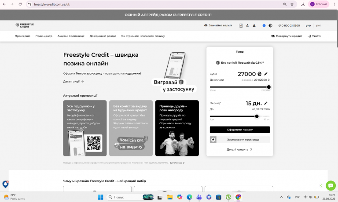Screen dimensions: 338x202
Task: Click the Chrome icon in the taskbar
Action: coord(238,197)
